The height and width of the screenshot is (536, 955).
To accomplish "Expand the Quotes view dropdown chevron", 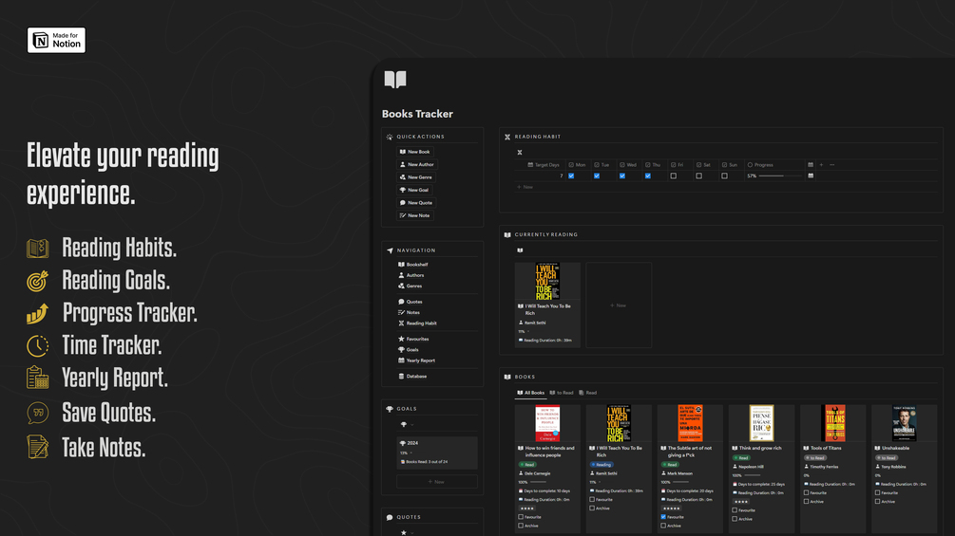I will (411, 533).
